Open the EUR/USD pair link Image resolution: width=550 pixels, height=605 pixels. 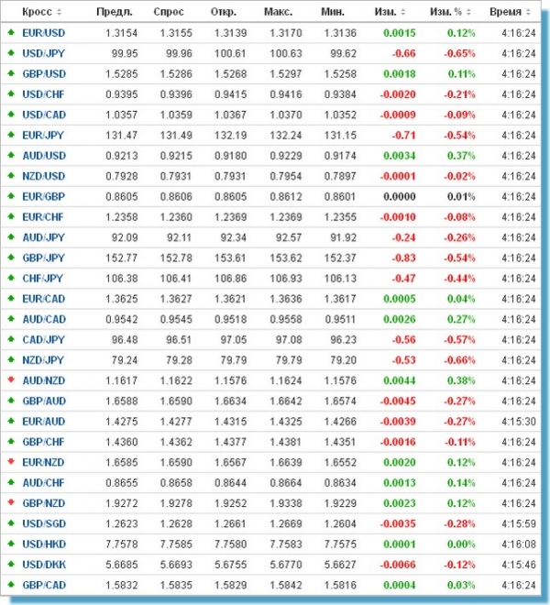44,33
